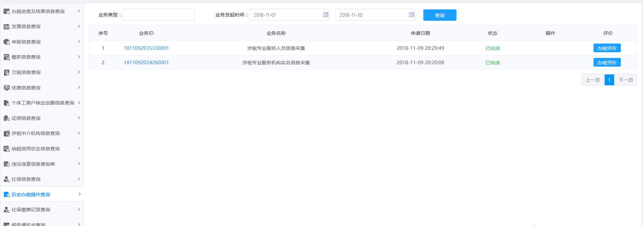This screenshot has height=226, width=643.
Task: Click date cell 2018-11-09 20:29:49
Action: (420, 48)
